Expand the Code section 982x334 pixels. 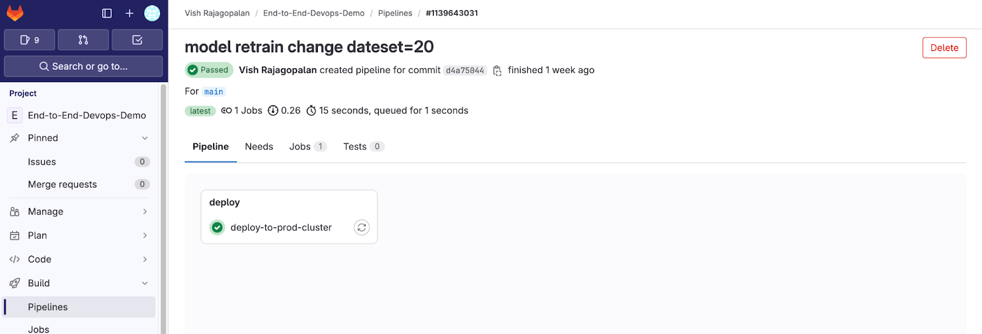tap(145, 259)
